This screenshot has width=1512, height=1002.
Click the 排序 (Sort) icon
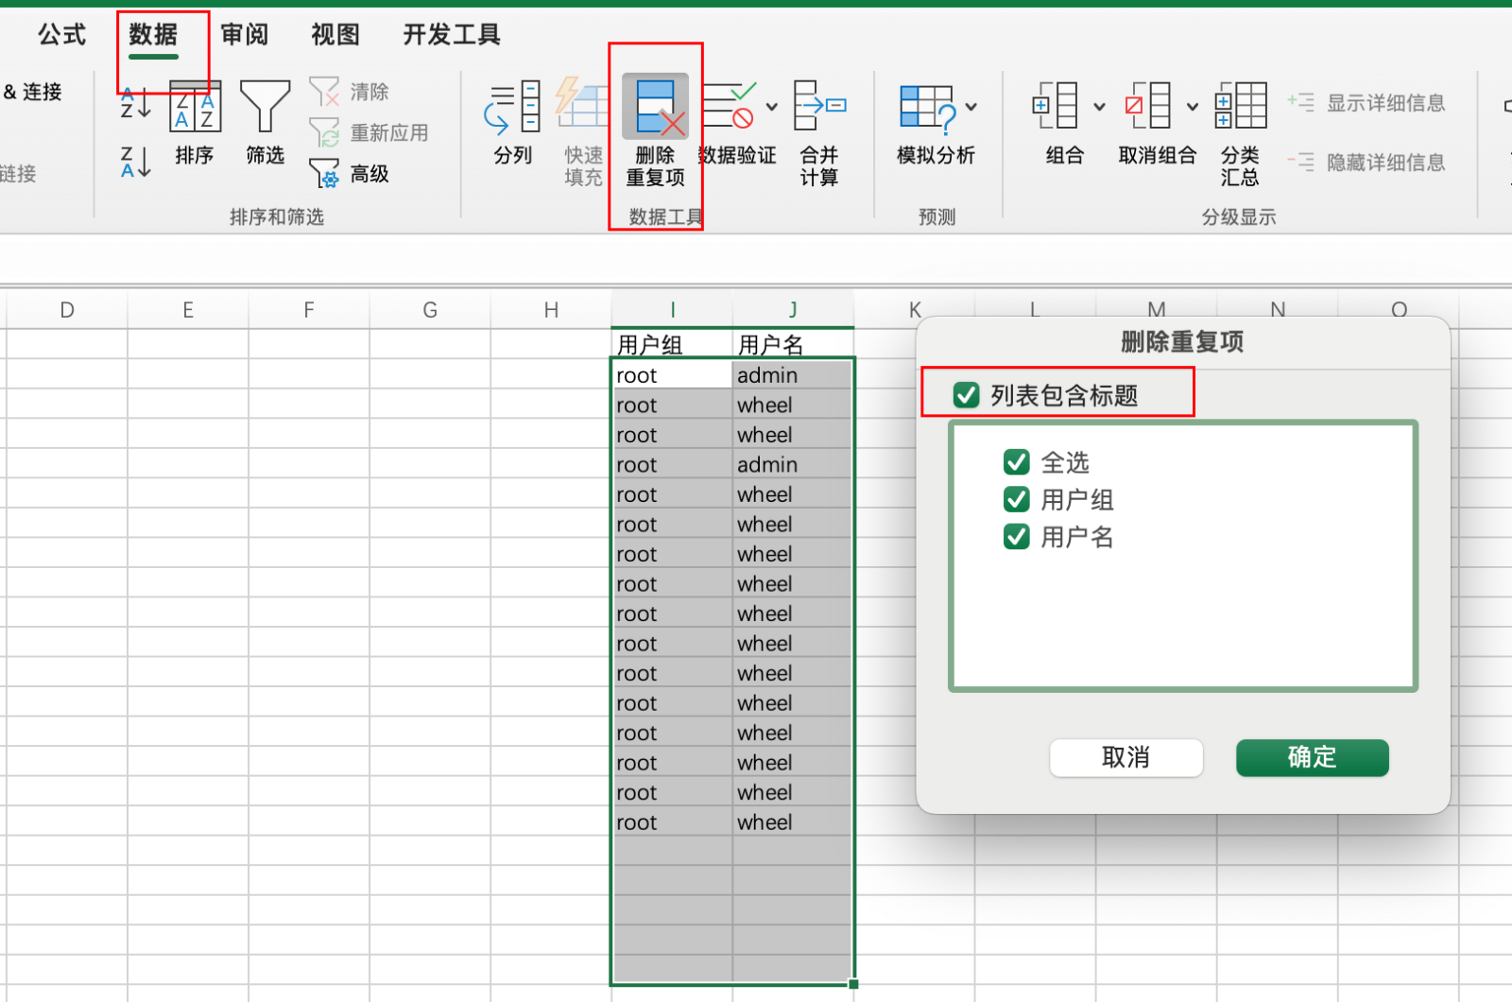point(195,107)
